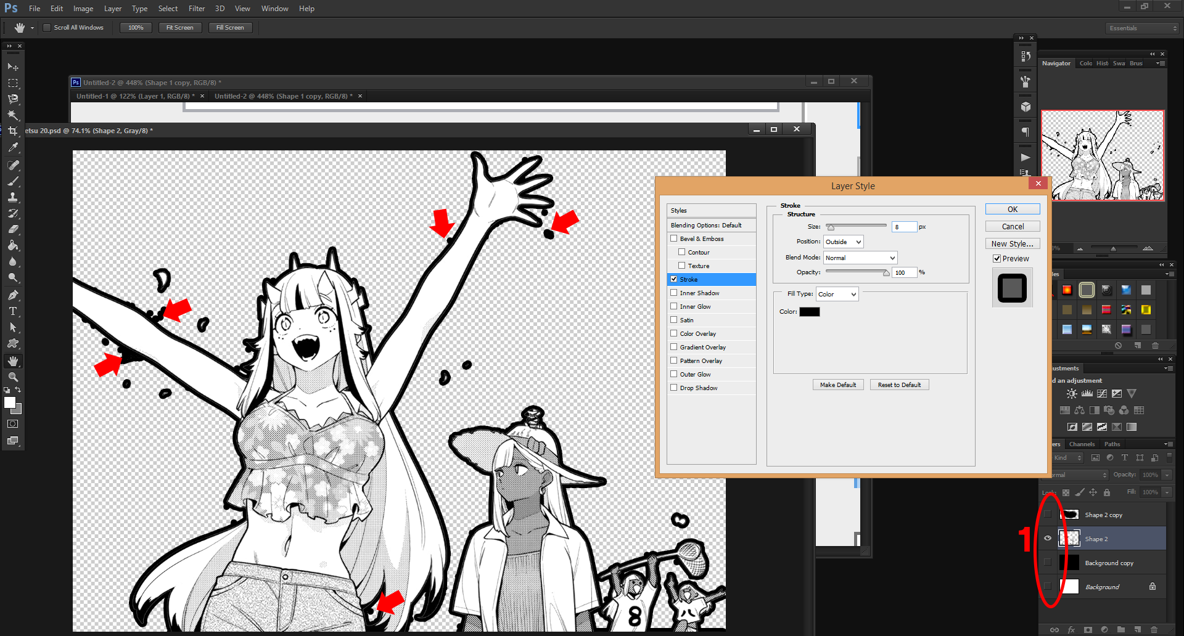
Task: Select the Eyedropper tool
Action: [x=13, y=147]
